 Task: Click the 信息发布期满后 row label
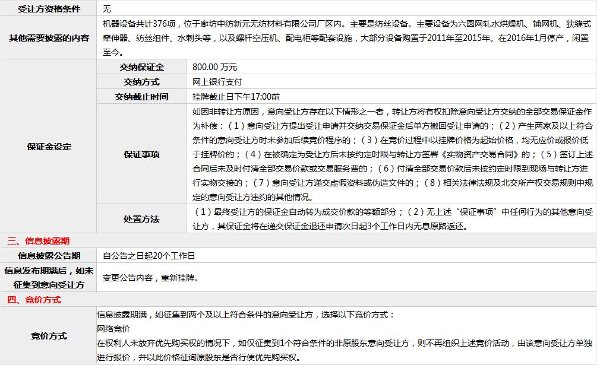point(49,278)
